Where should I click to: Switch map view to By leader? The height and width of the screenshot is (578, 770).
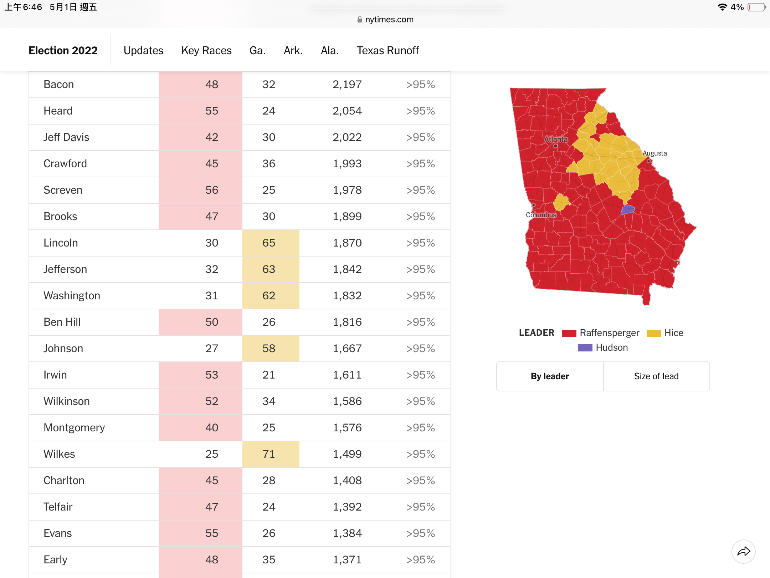550,376
